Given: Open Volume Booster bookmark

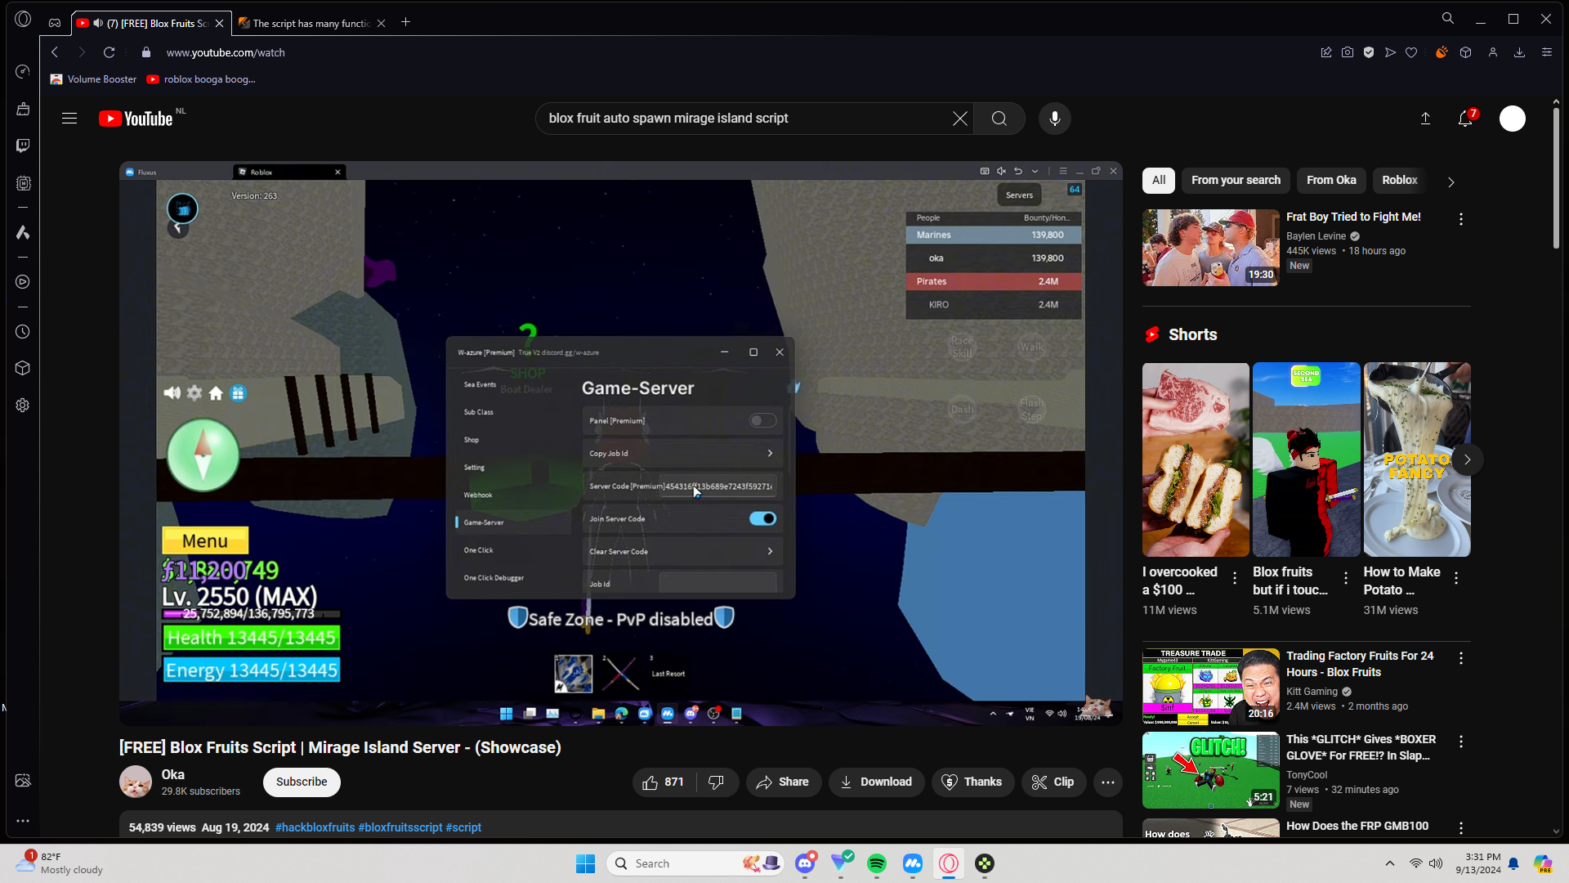Looking at the screenshot, I should 93,79.
